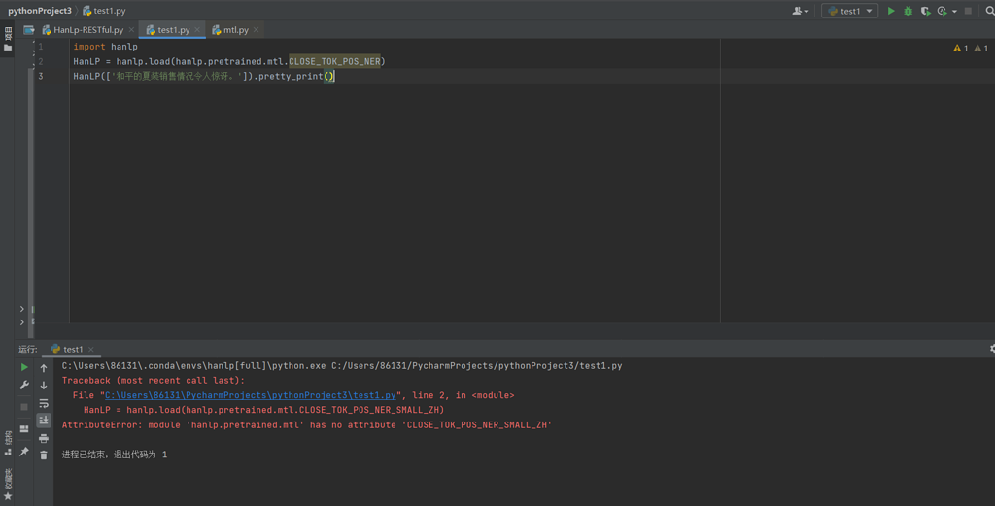Viewport: 995px width, 506px height.
Task: Print console output using the printer icon
Action: click(x=44, y=438)
